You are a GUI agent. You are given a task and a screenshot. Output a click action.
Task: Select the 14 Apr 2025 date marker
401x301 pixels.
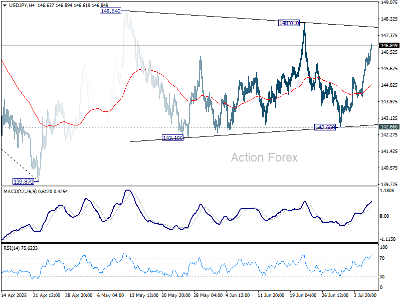pyautogui.click(x=14, y=296)
